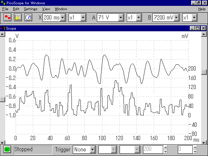Open the Window menu
208x156 pixels.
pos(61,9)
